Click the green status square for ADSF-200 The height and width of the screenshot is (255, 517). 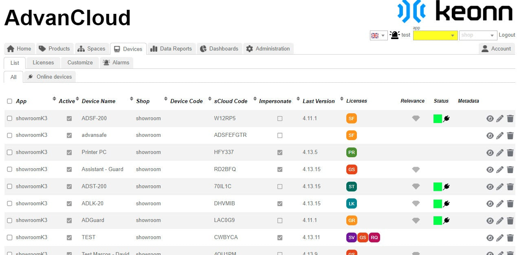438,119
